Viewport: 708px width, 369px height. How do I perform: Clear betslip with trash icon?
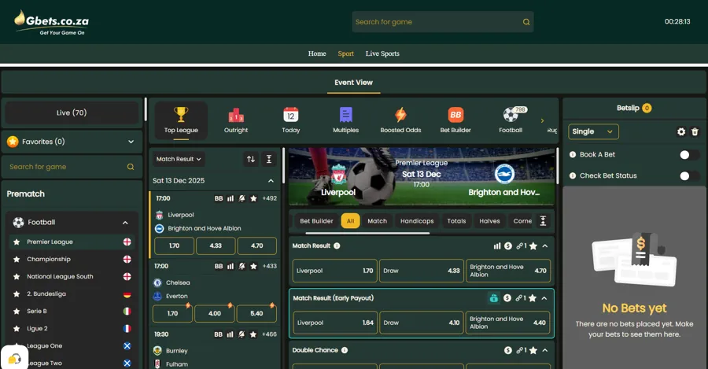[695, 132]
